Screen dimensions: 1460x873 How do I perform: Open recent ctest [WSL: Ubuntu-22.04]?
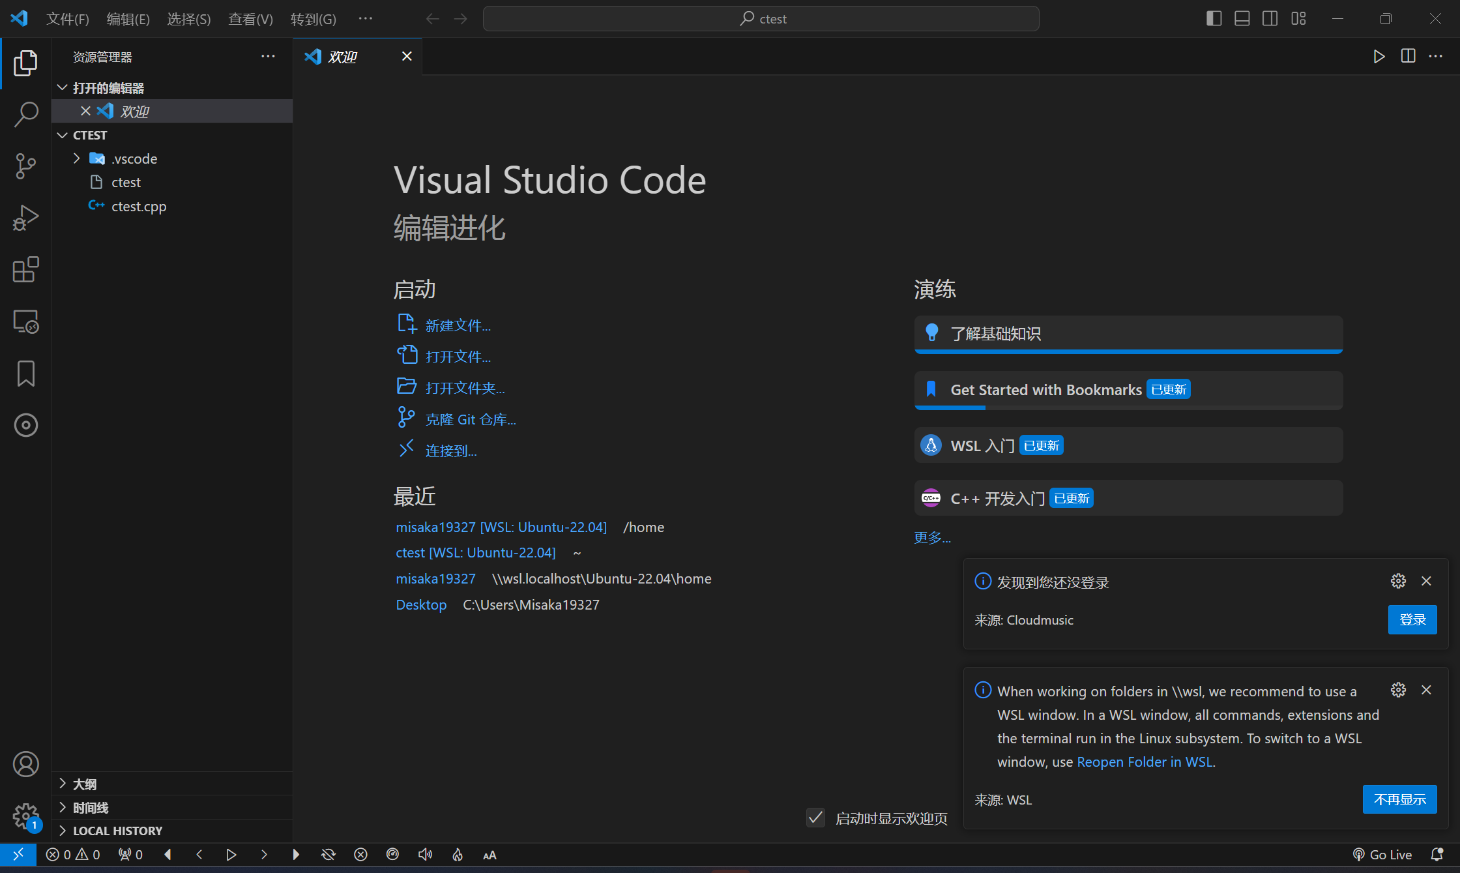click(476, 552)
